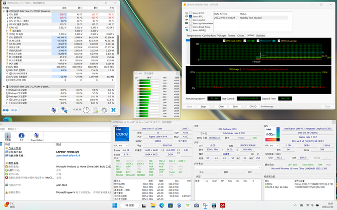Expand the row below GPU D3D 使用率
This screenshot has height=210, width=337.
[x=7, y=74]
